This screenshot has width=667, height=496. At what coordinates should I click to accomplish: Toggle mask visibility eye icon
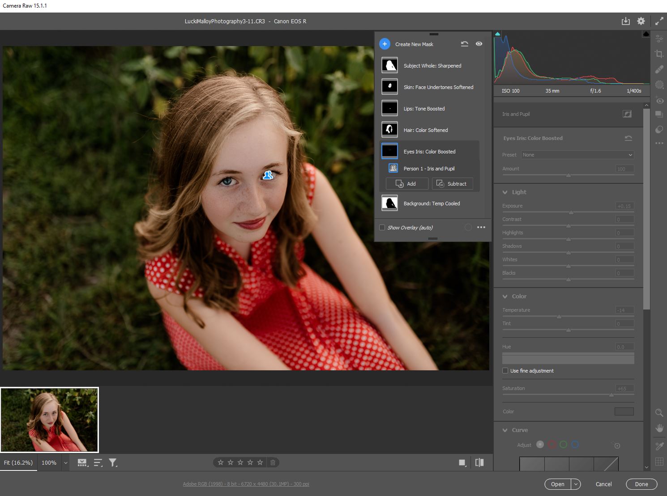click(479, 44)
